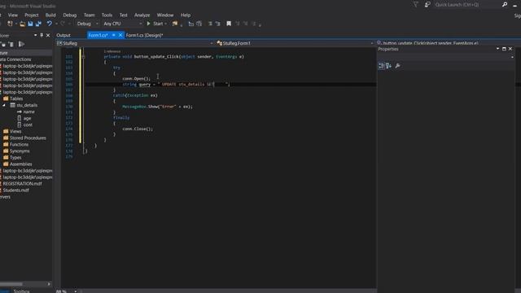Click the Save All icon
Screen dimensions: 521x293
[38, 24]
